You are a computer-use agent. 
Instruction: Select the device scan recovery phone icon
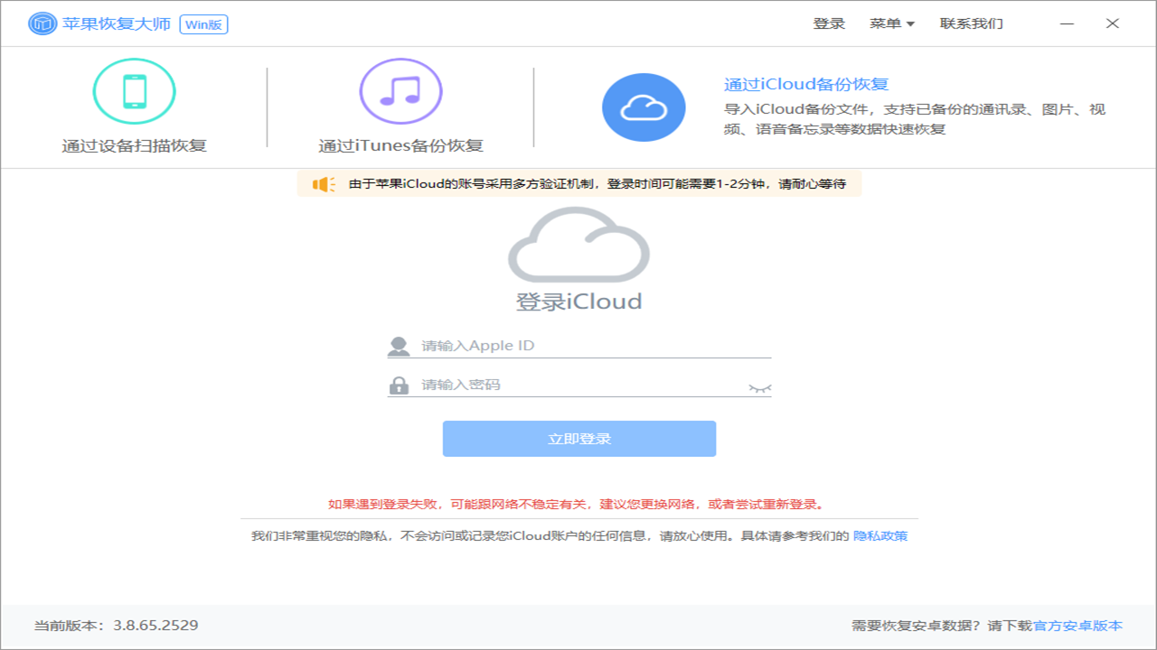click(x=134, y=91)
